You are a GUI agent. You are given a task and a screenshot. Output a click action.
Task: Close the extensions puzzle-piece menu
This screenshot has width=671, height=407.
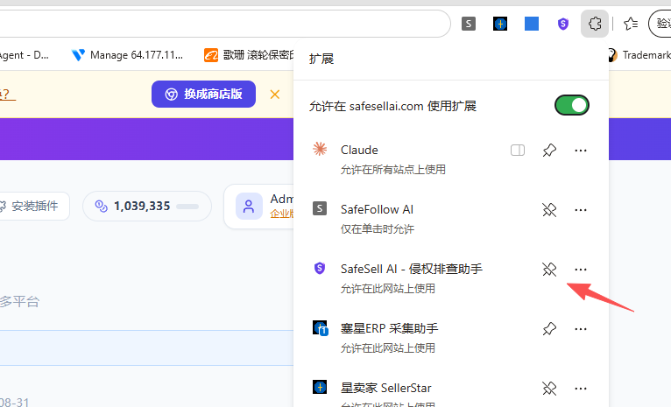point(595,24)
